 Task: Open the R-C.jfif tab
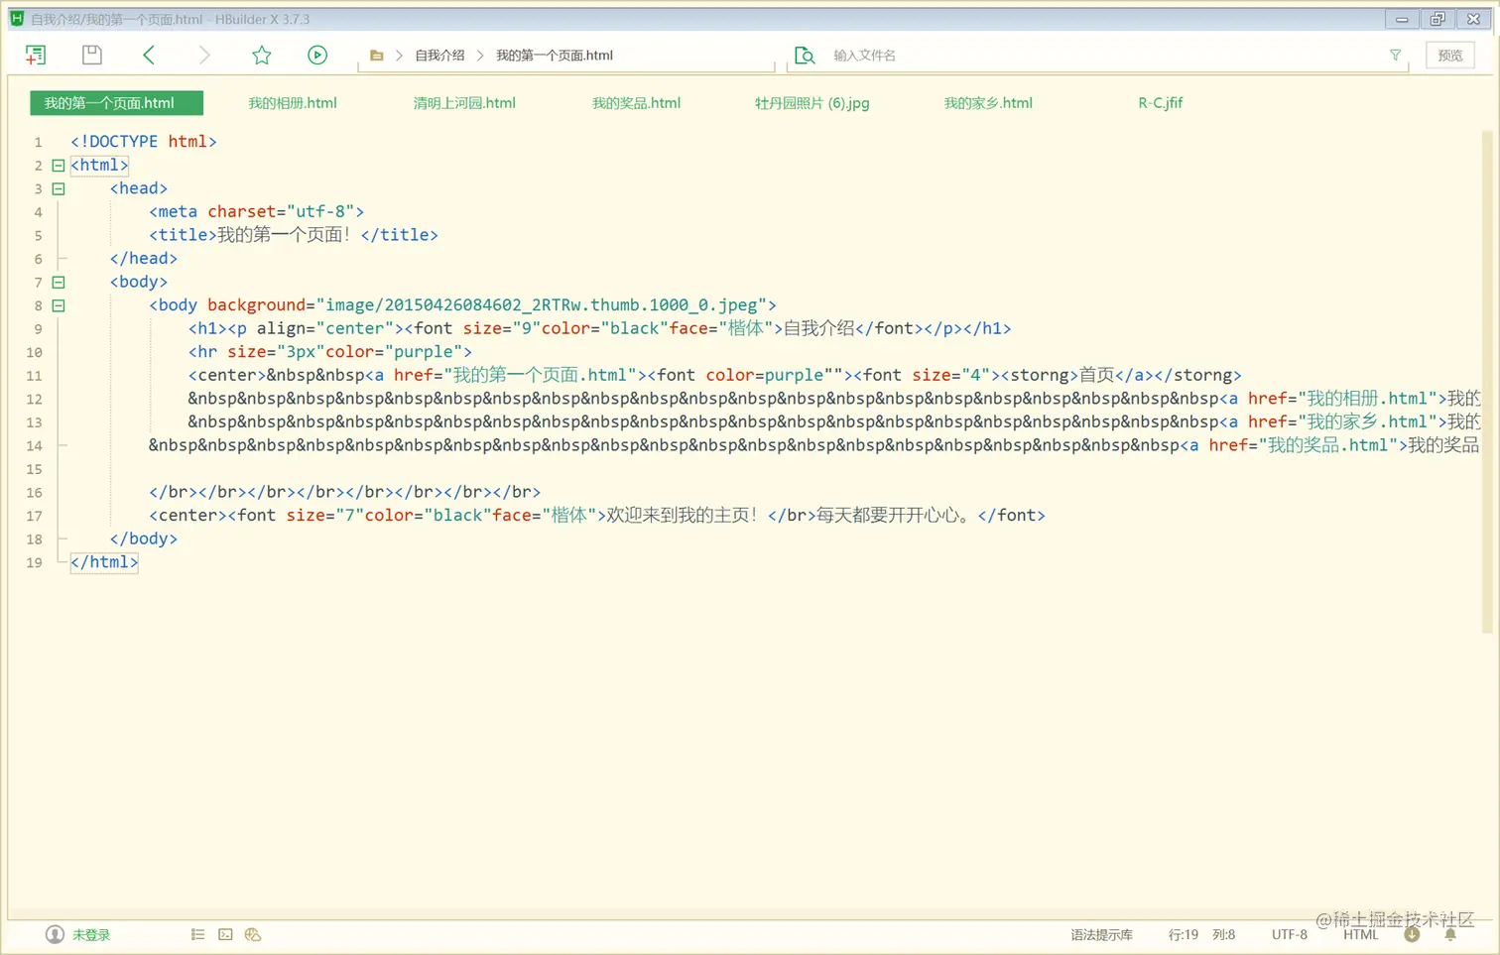pos(1160,103)
